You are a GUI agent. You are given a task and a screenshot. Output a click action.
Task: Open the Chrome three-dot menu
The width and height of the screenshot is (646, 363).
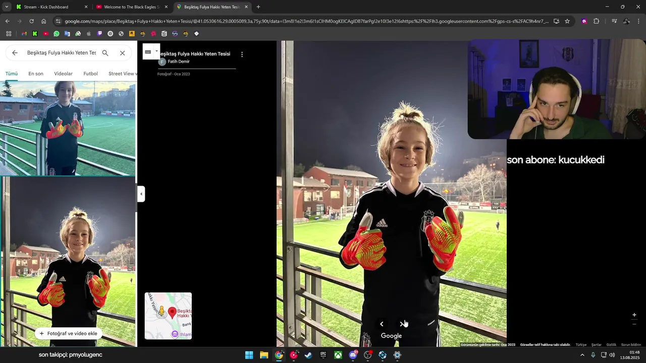click(x=639, y=21)
